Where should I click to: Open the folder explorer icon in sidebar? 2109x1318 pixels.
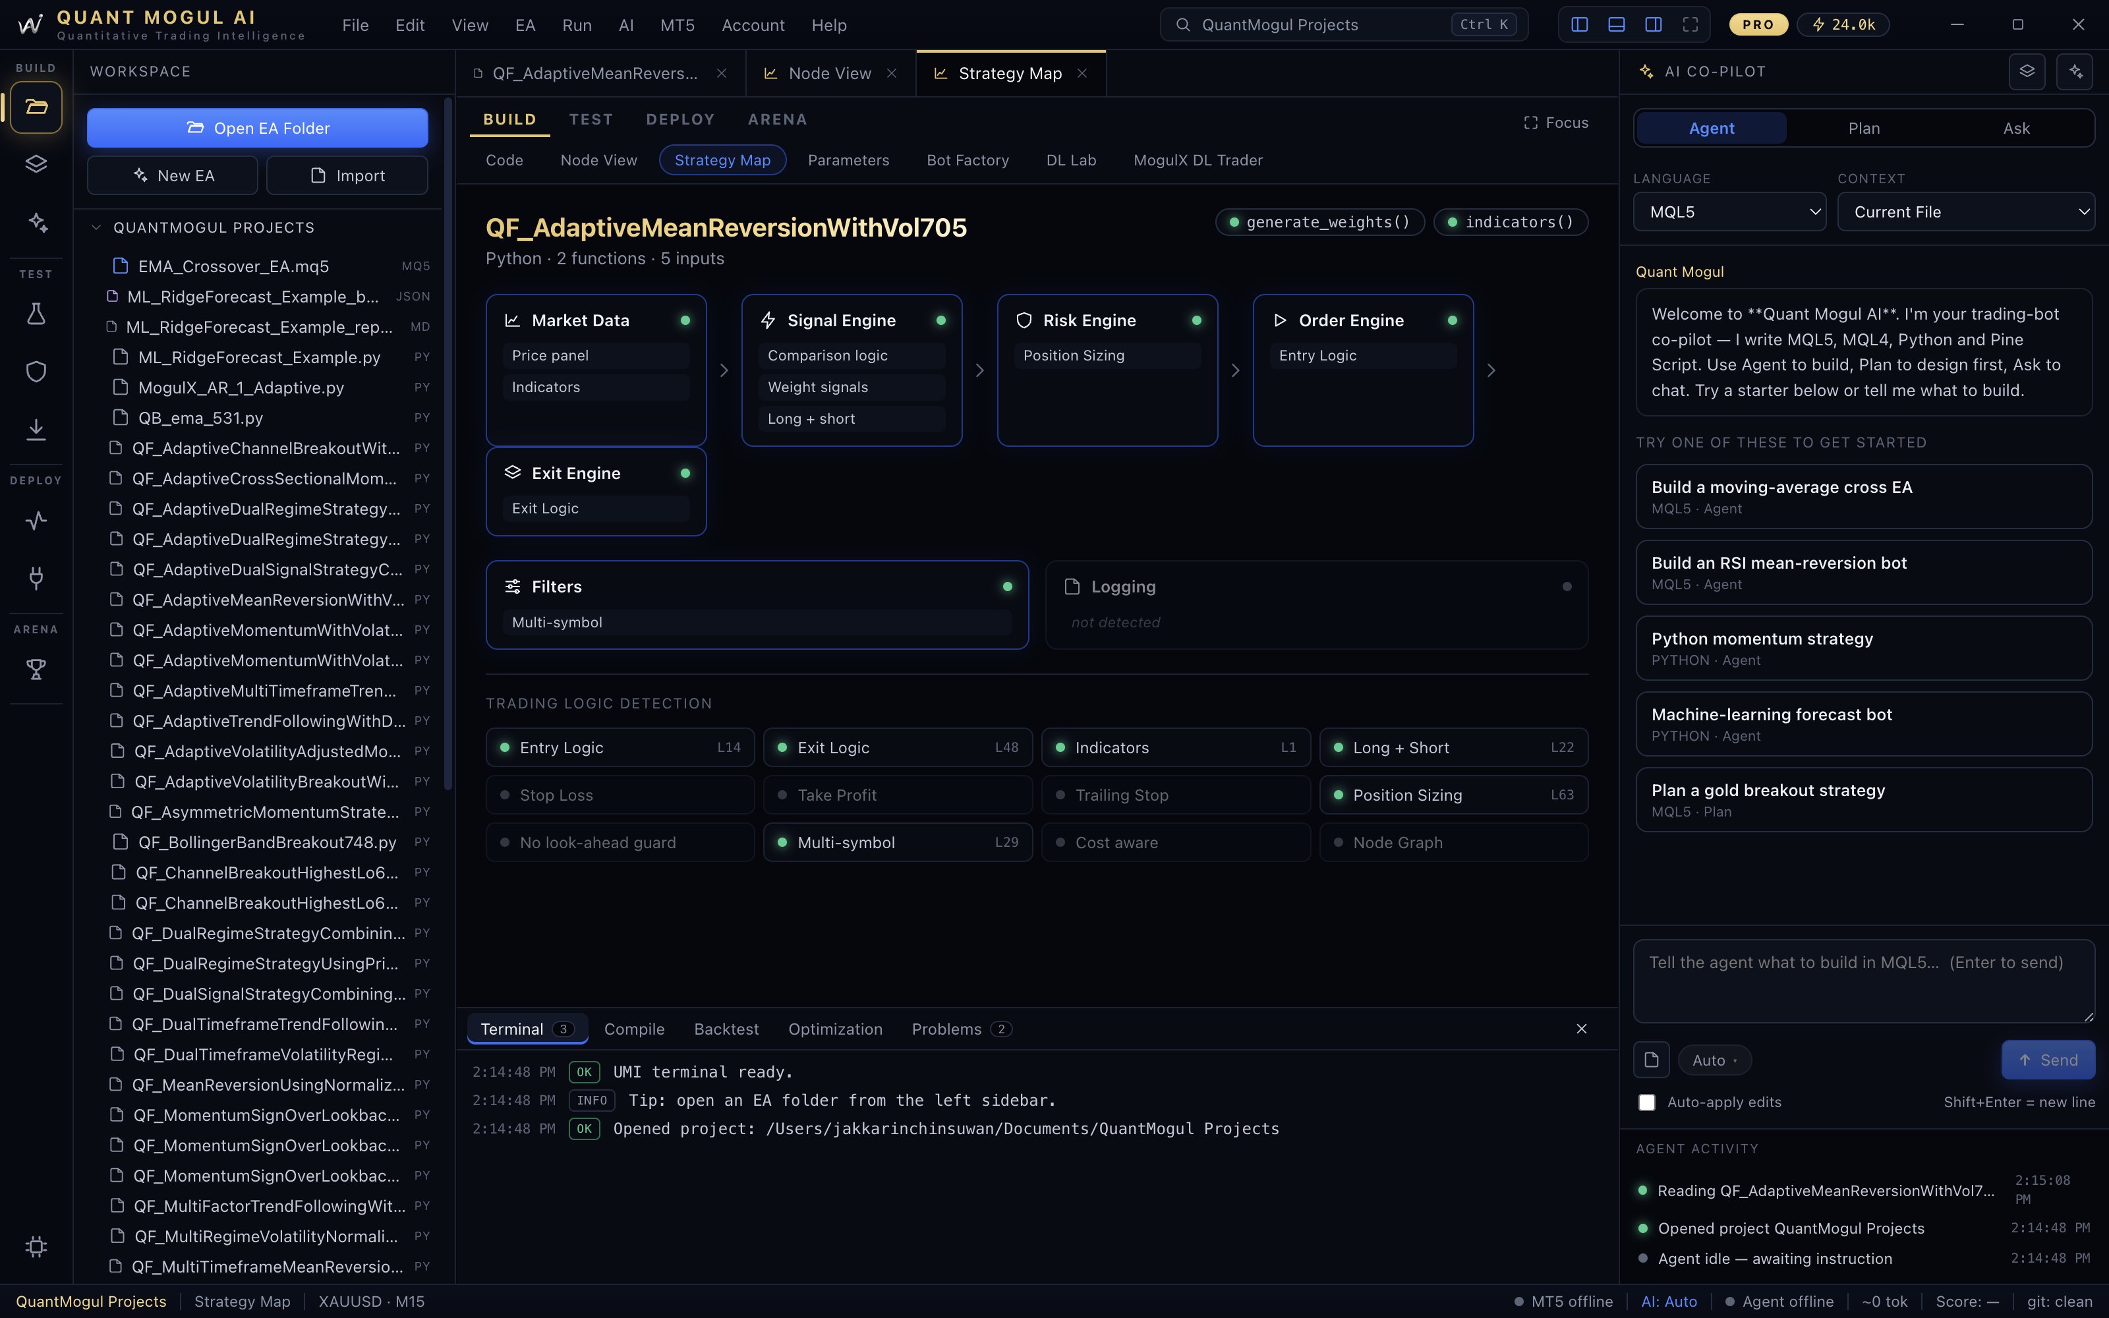click(36, 107)
